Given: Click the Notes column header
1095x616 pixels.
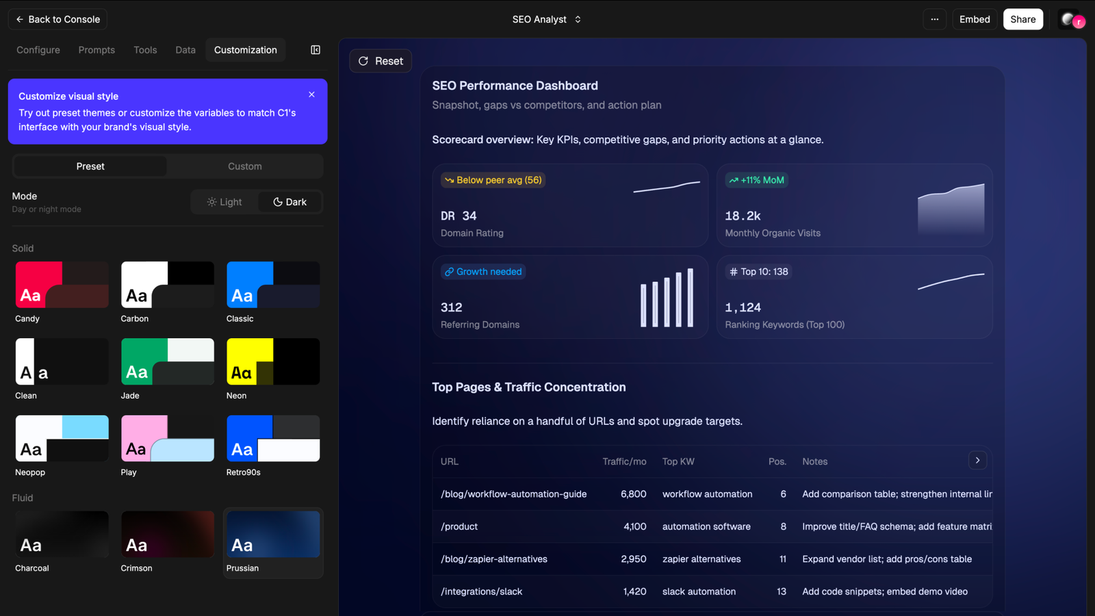Looking at the screenshot, I should [814, 461].
